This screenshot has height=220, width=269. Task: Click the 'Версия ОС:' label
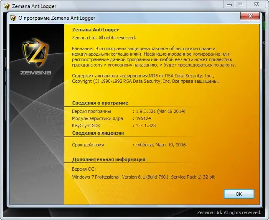pyautogui.click(x=84, y=169)
